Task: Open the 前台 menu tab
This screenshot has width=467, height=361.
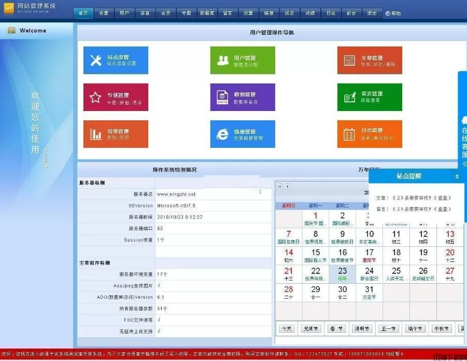Action: tap(351, 13)
